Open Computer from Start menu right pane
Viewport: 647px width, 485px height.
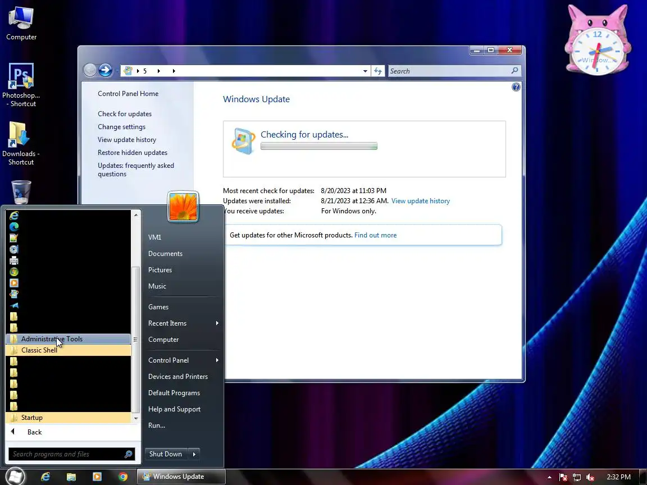163,340
